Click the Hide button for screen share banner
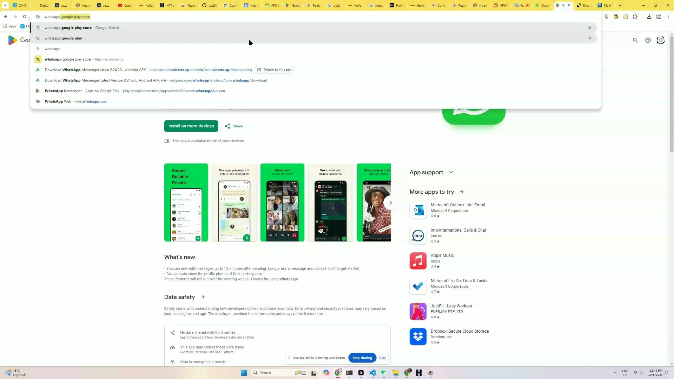This screenshot has width=674, height=379. coord(382,358)
